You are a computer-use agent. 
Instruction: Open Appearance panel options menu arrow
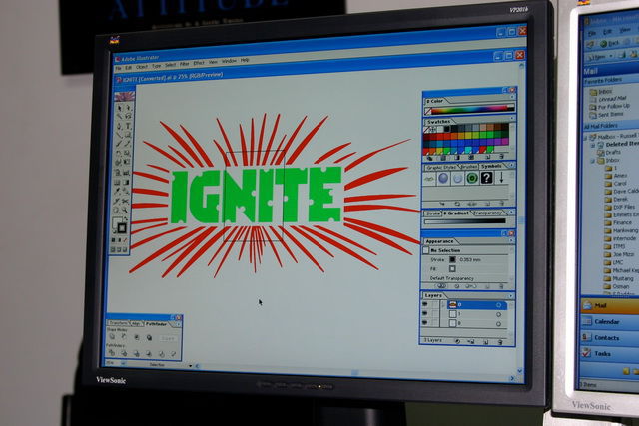[x=511, y=240]
